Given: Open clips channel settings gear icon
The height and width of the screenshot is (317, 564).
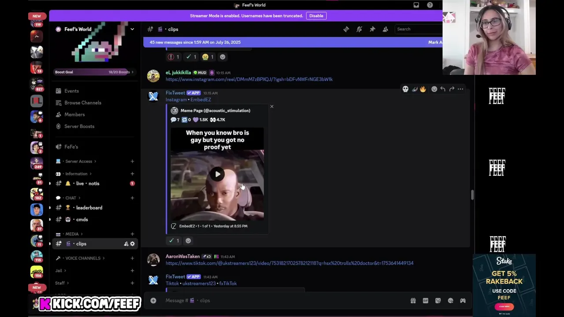Looking at the screenshot, I should [132, 244].
